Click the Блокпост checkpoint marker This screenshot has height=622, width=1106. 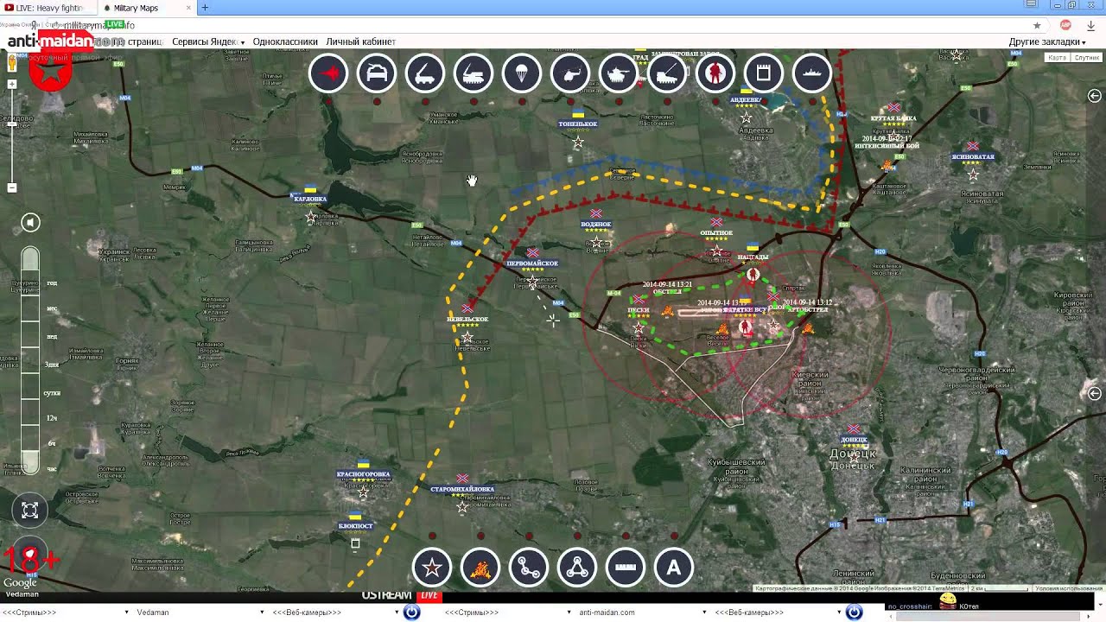point(355,543)
